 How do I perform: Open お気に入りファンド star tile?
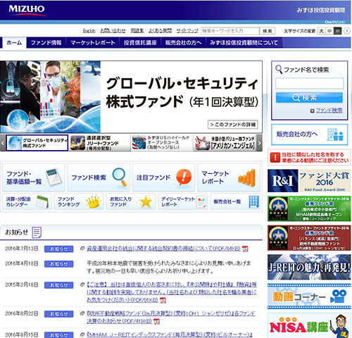point(131,201)
